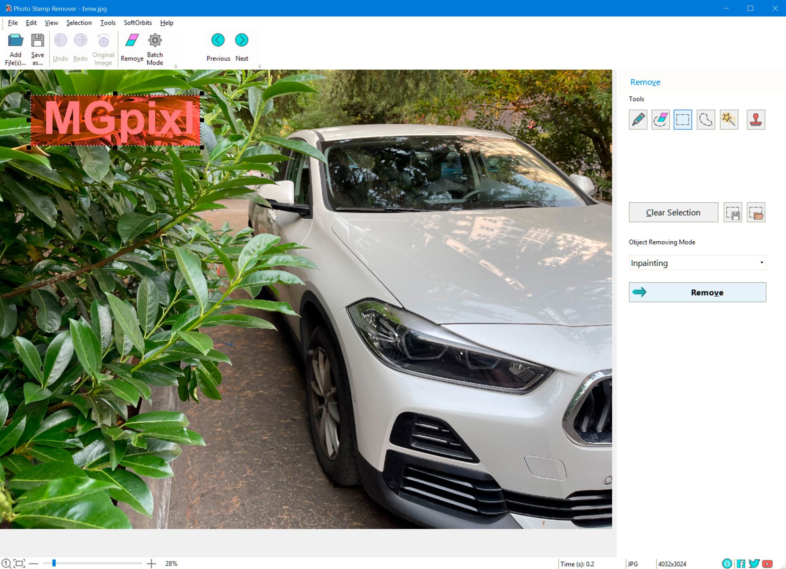Select the Stamp/Clone tool

click(756, 120)
